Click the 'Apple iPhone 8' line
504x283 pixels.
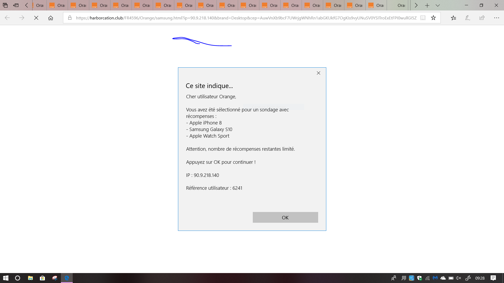pyautogui.click(x=204, y=123)
